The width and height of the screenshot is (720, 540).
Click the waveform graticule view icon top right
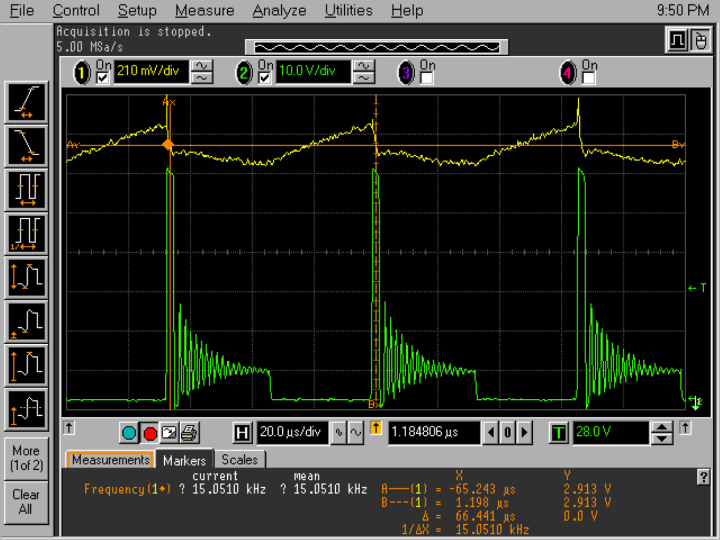pos(677,40)
